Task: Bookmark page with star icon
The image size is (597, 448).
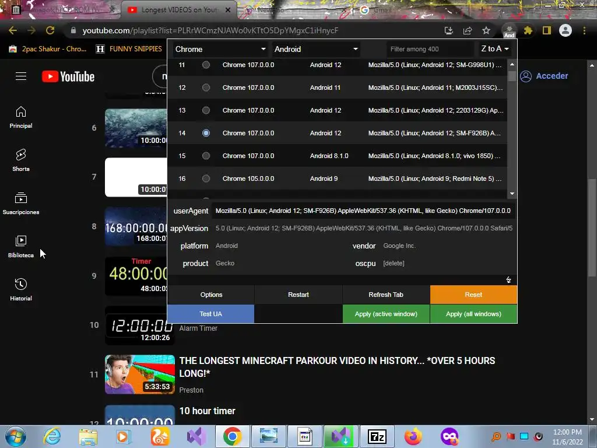Action: (486, 30)
